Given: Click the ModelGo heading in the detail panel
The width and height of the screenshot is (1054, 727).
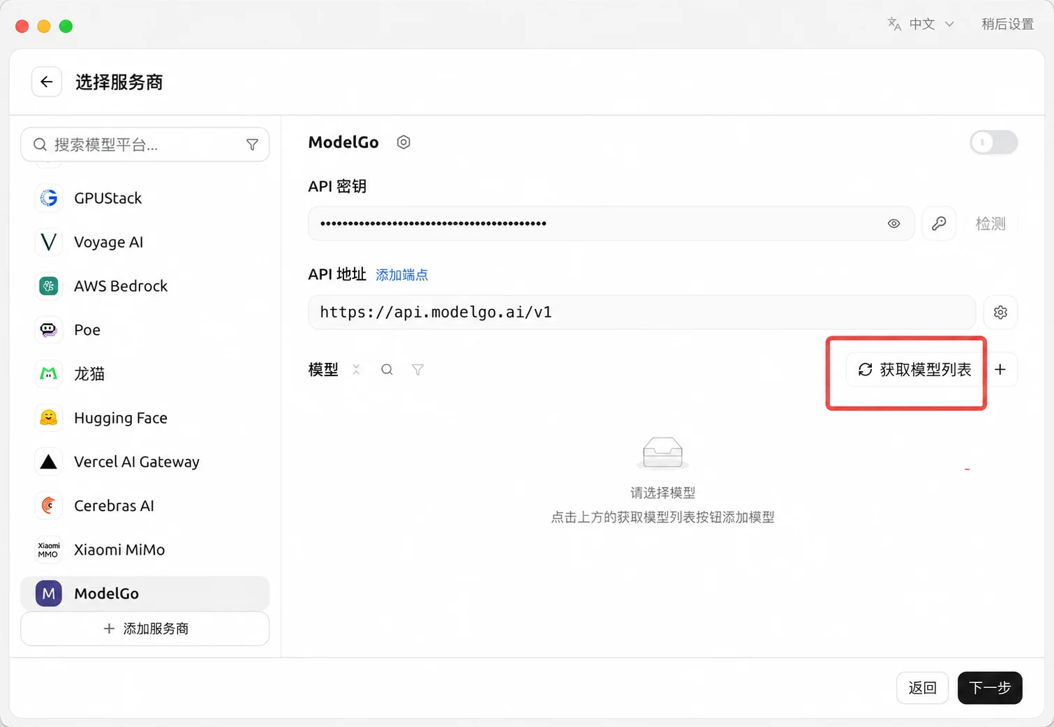Looking at the screenshot, I should pyautogui.click(x=343, y=142).
